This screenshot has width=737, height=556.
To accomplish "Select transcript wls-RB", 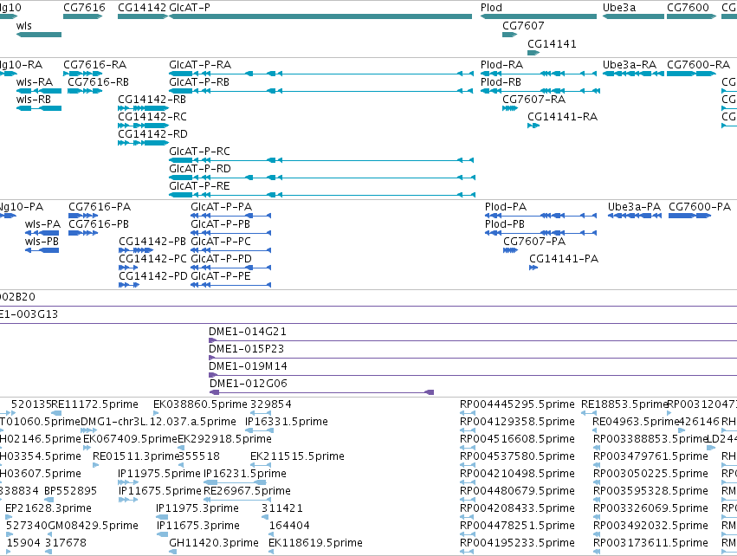I will coord(39,108).
